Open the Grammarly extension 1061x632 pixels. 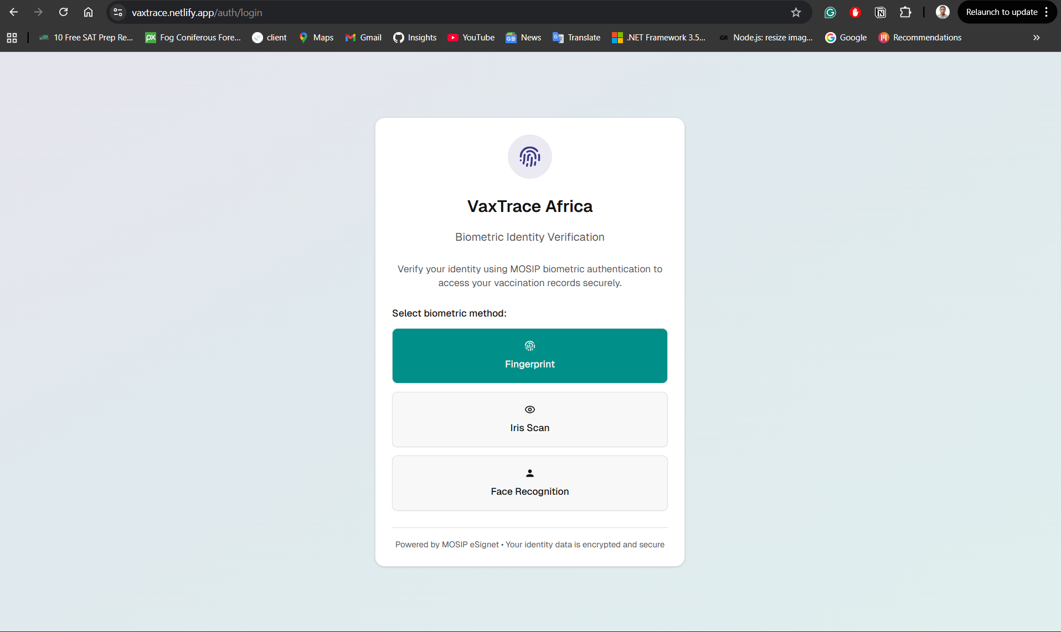[830, 12]
